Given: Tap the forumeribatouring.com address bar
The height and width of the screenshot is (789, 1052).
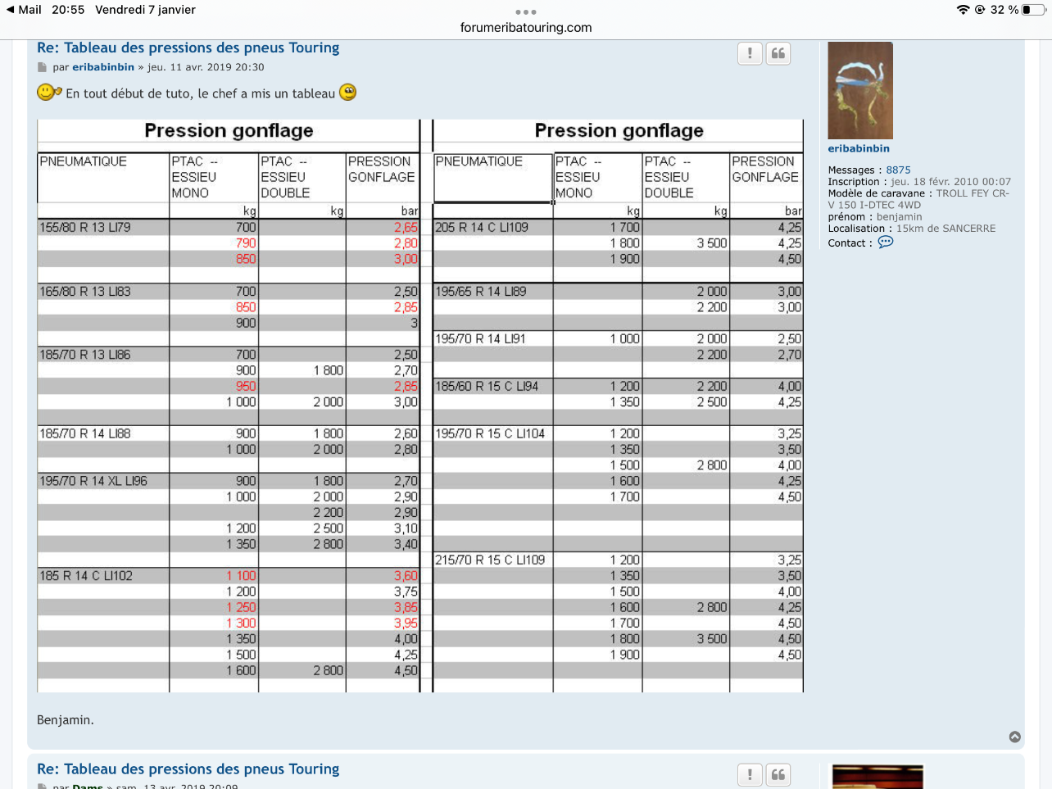Looking at the screenshot, I should (526, 27).
